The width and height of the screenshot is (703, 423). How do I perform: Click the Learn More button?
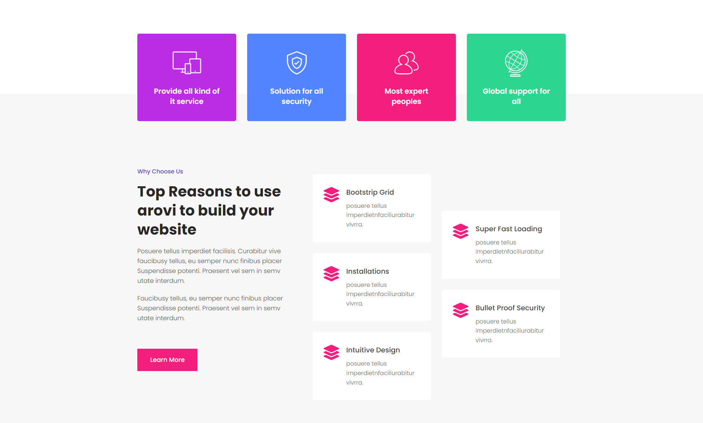point(167,359)
